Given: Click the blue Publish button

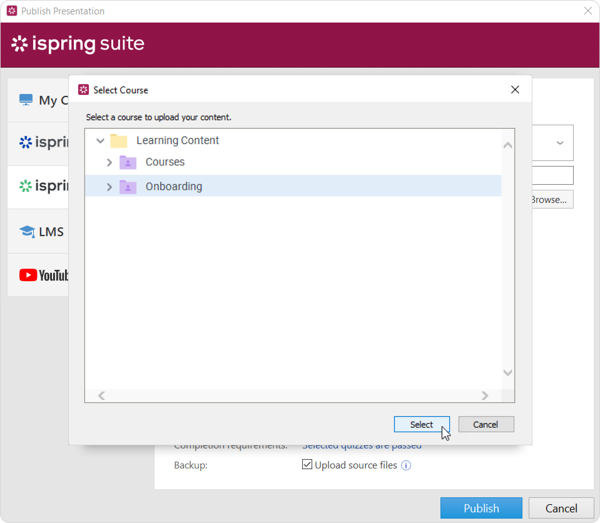Looking at the screenshot, I should pos(481,508).
